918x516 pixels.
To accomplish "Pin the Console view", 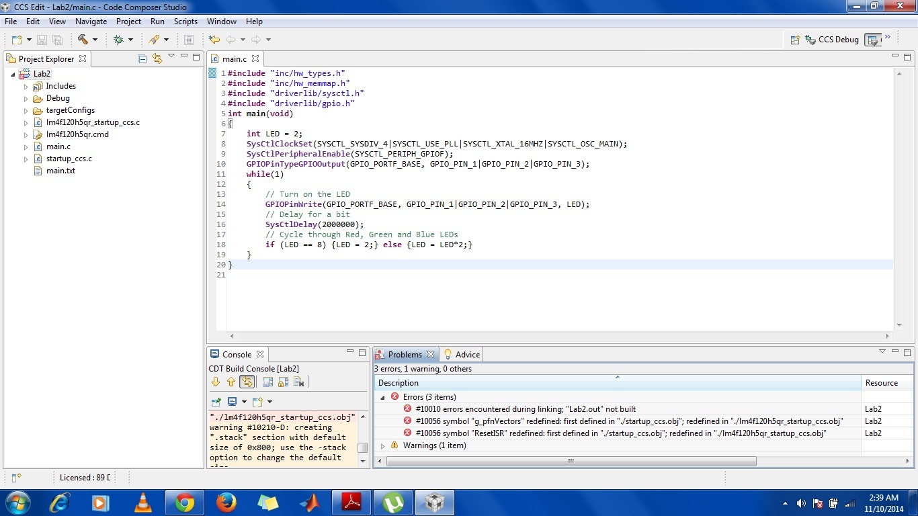I will pyautogui.click(x=216, y=402).
